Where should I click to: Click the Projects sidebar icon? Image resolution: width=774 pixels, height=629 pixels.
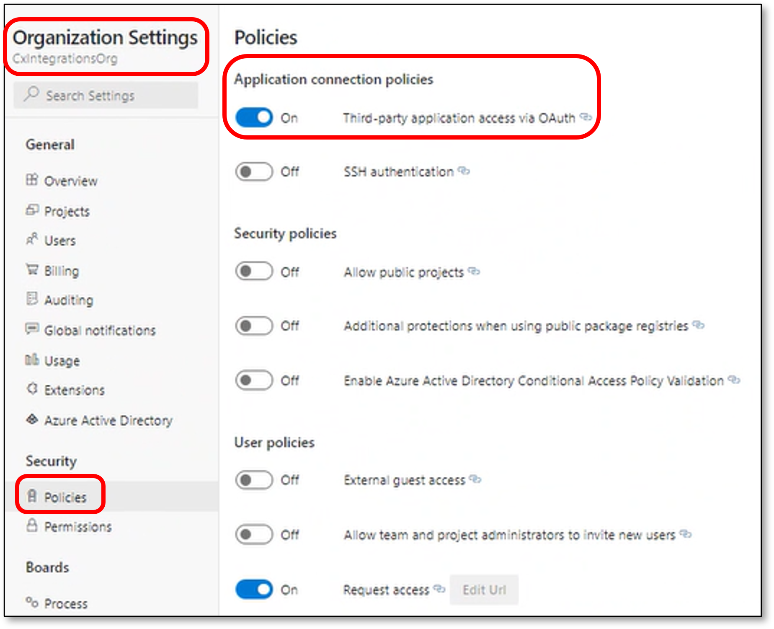tap(32, 210)
